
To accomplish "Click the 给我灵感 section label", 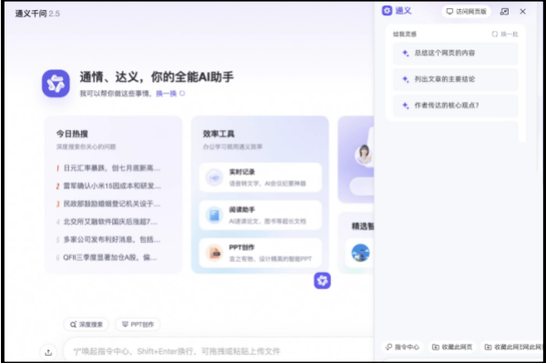I will 405,34.
